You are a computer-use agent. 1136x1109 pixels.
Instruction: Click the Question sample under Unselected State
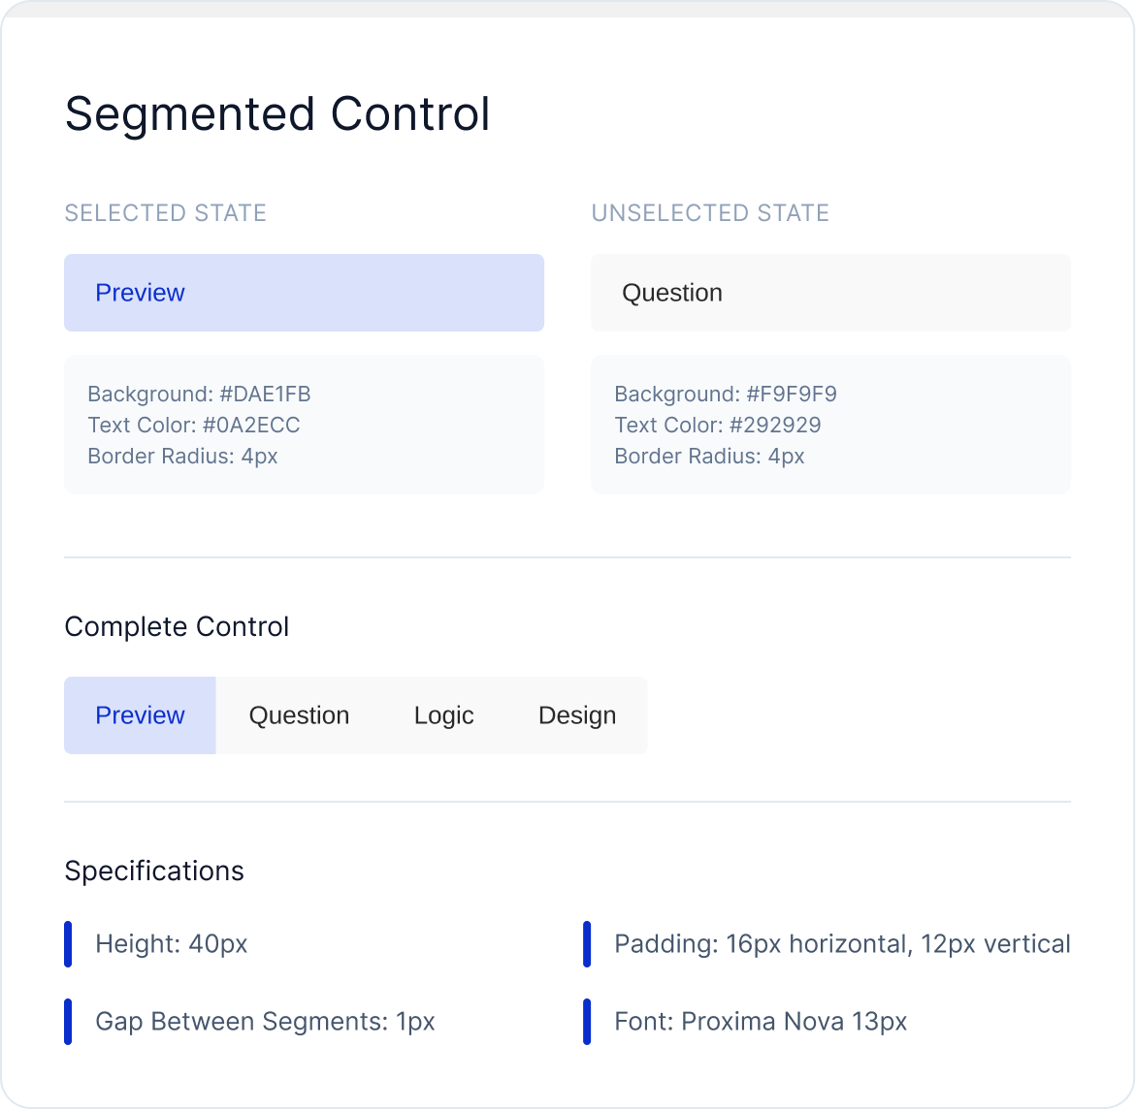pos(830,293)
